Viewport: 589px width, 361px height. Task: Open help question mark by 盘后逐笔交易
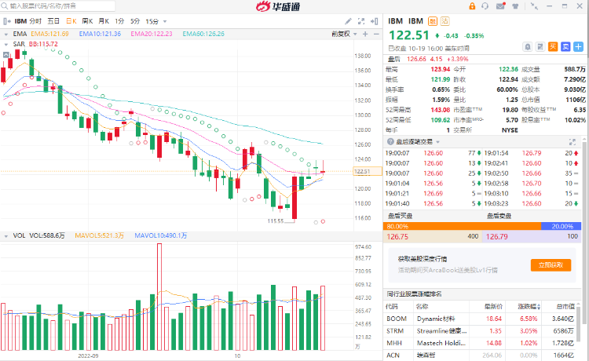[390, 142]
